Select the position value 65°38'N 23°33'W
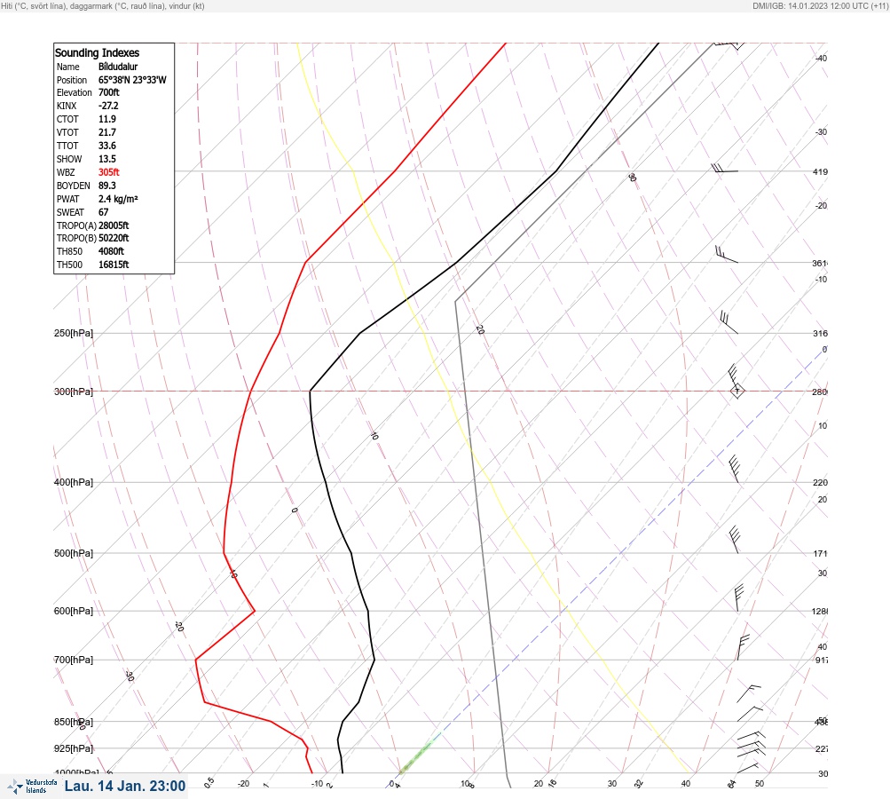The width and height of the screenshot is (890, 799). pyautogui.click(x=132, y=80)
